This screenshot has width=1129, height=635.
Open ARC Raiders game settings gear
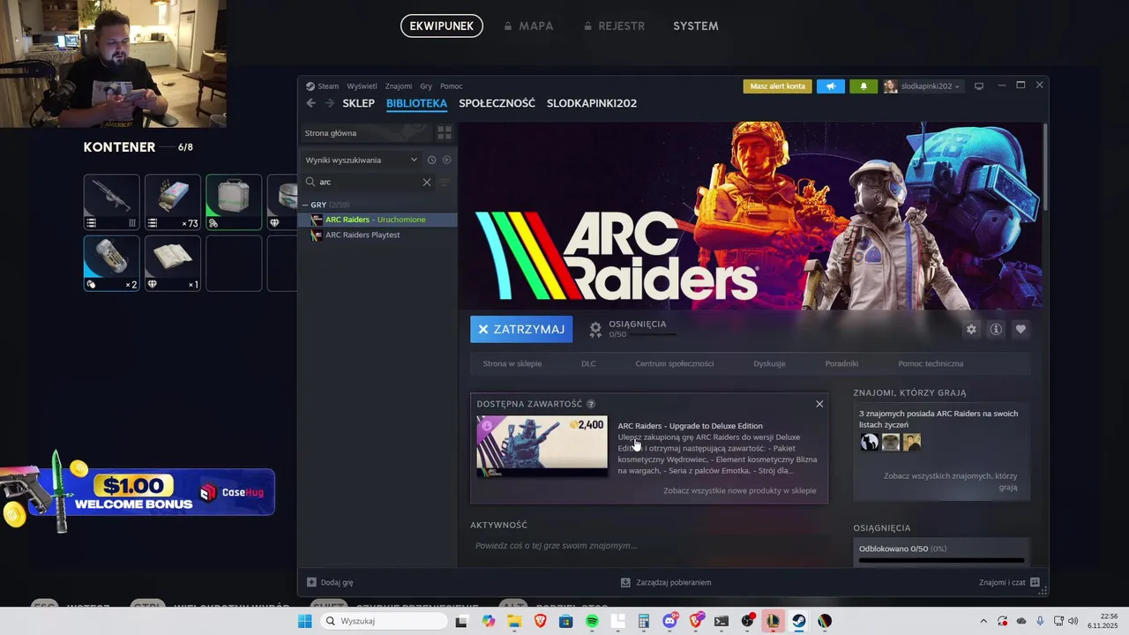(x=971, y=329)
